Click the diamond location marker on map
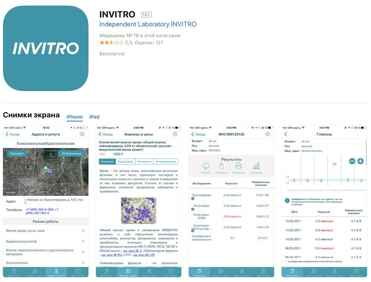This screenshot has width=371, height=282. coord(45,169)
